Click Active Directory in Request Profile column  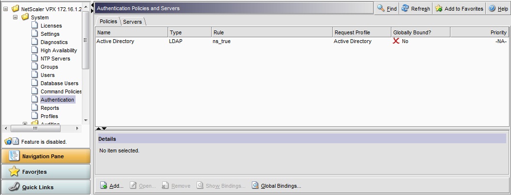pyautogui.click(x=353, y=41)
